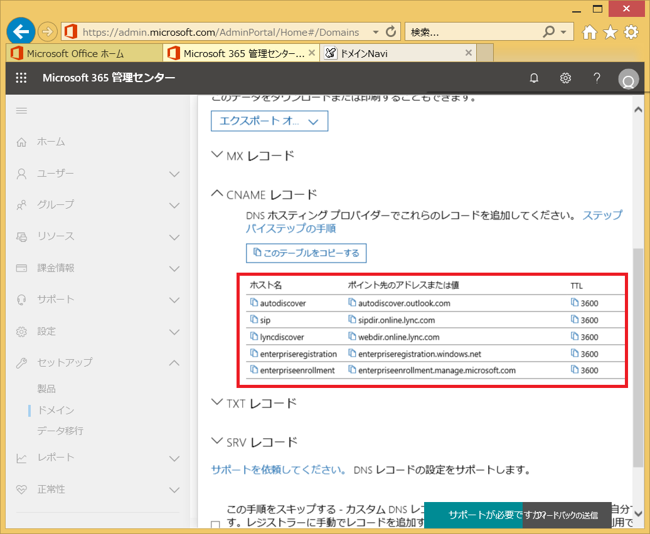Refresh the page with the reload icon
The height and width of the screenshot is (534, 650).
click(x=390, y=31)
